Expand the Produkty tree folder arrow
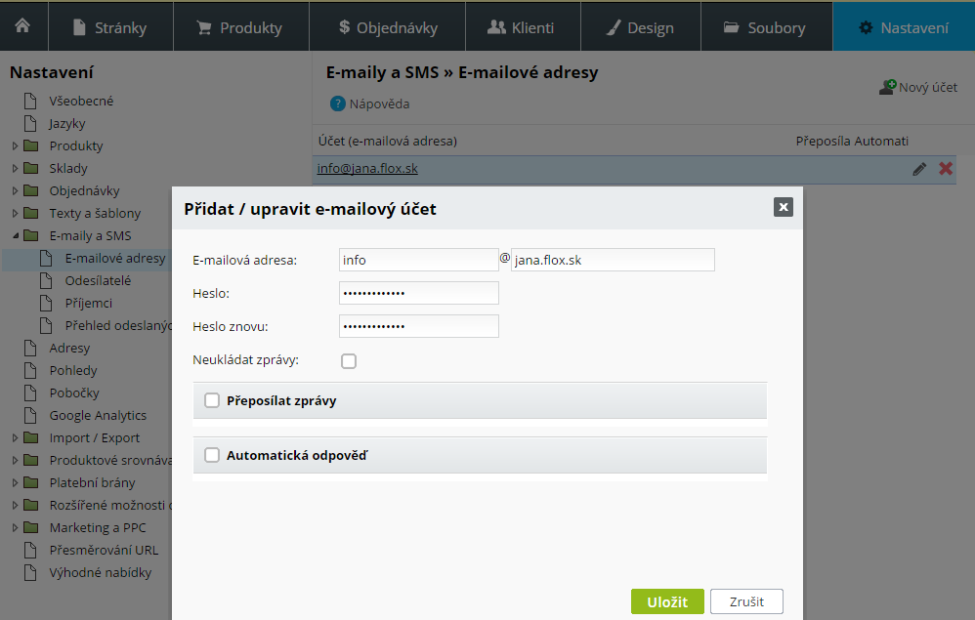This screenshot has width=975, height=620. pos(16,146)
